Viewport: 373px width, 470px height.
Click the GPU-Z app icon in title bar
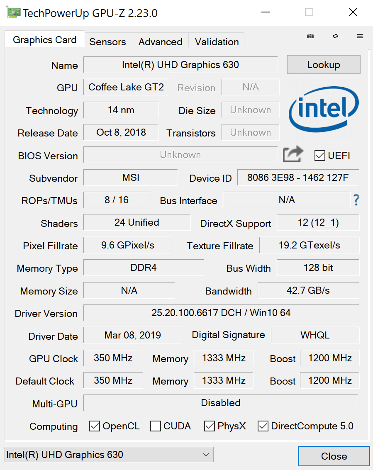point(14,12)
